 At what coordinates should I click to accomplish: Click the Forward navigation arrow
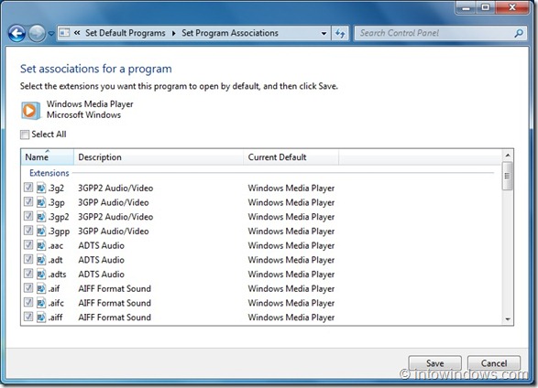click(x=37, y=34)
